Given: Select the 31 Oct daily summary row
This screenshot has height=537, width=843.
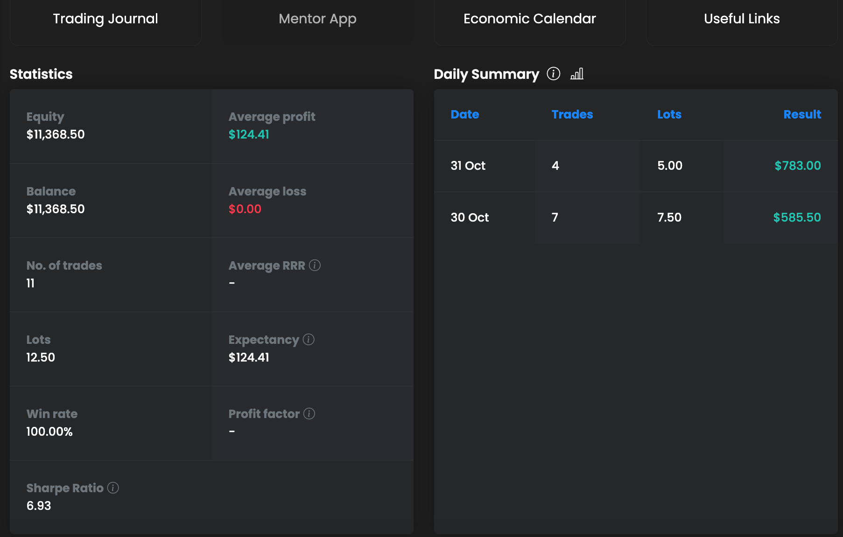Looking at the screenshot, I should (468, 166).
